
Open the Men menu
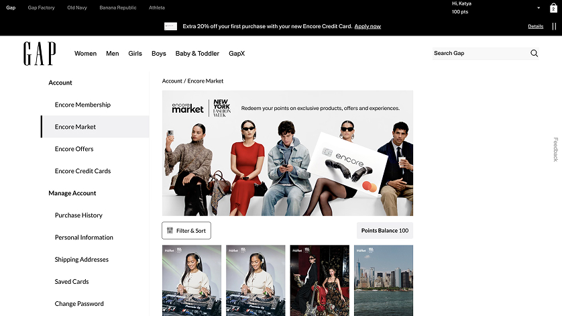point(113,54)
